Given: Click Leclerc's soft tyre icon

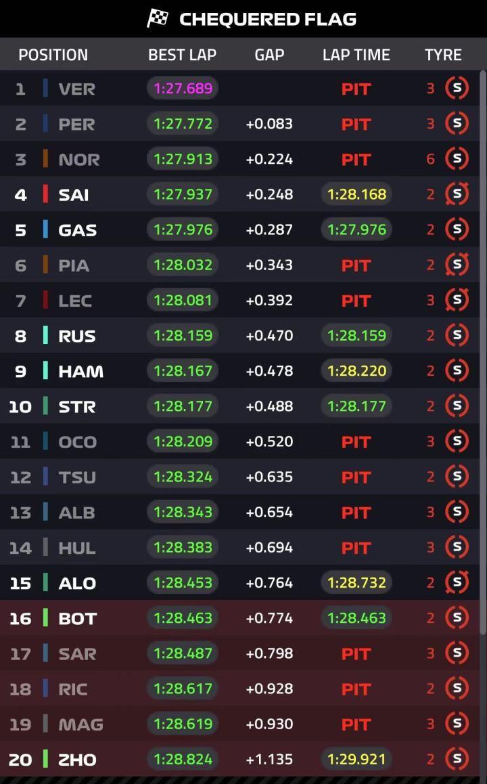Looking at the screenshot, I should (x=457, y=300).
